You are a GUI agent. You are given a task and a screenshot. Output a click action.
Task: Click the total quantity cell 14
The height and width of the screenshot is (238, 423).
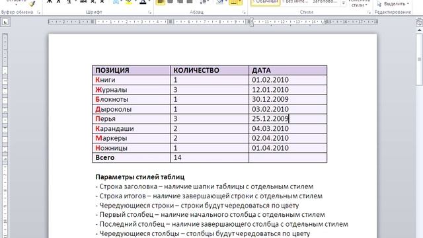(x=210, y=157)
